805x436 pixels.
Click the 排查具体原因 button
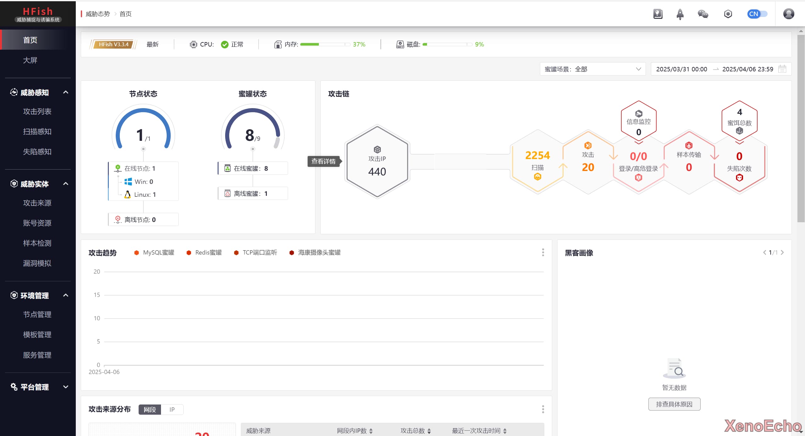click(674, 404)
